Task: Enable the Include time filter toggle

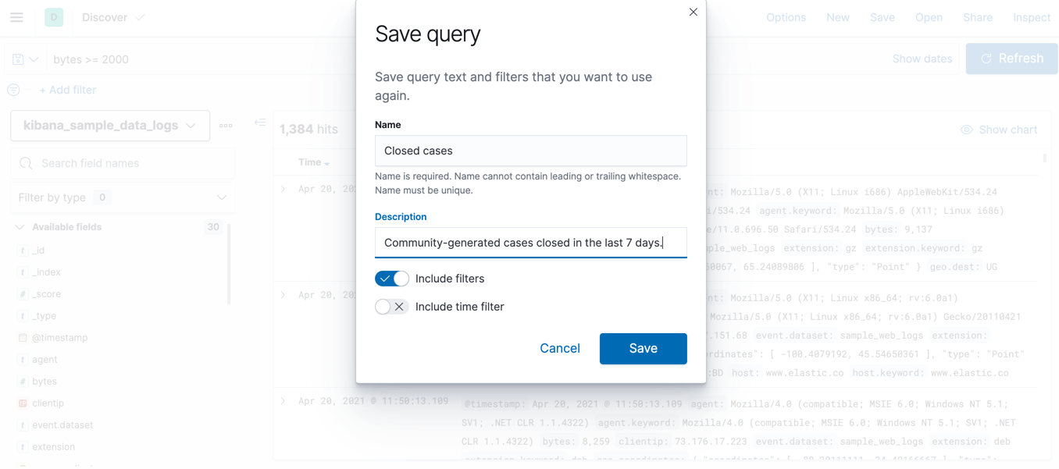Action: click(x=391, y=306)
